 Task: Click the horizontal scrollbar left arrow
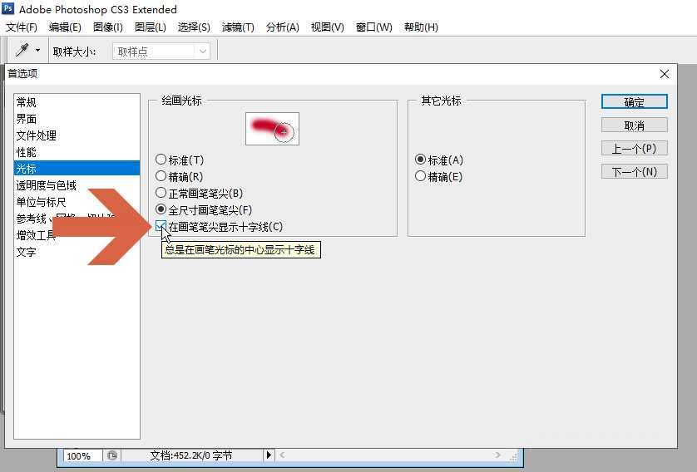(x=283, y=455)
